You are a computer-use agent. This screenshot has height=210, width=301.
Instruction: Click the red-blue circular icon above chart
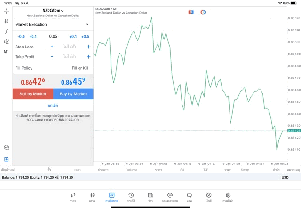tap(203, 12)
